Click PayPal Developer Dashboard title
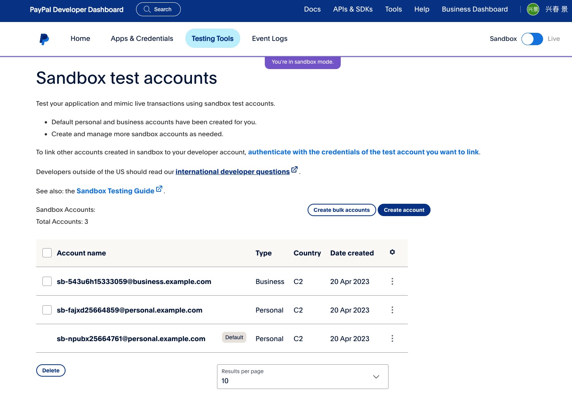 (x=77, y=10)
